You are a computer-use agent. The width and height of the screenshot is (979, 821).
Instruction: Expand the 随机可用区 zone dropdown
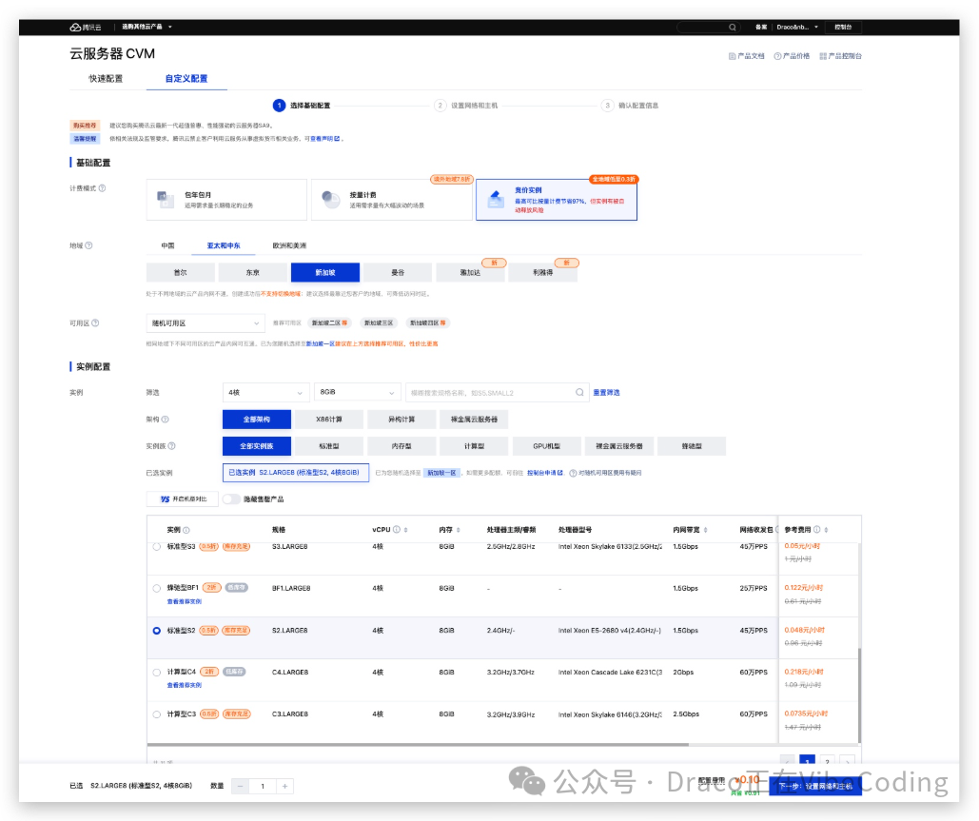pyautogui.click(x=206, y=323)
